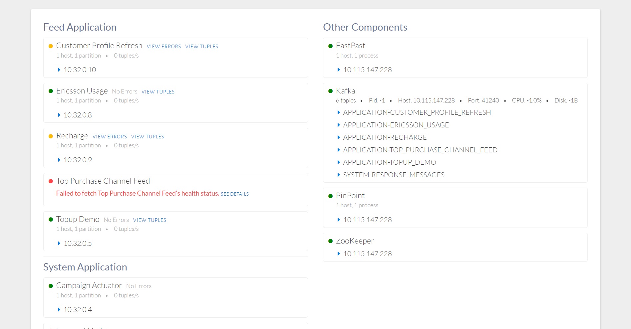631x329 pixels.
Task: Click the yellow status dot next to Recharge
Action: [x=51, y=136]
